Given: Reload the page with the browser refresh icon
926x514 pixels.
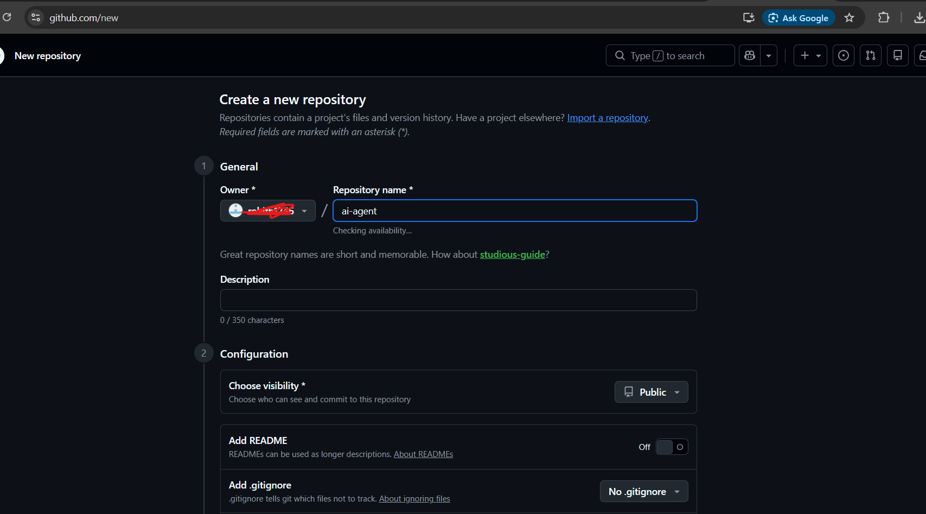Looking at the screenshot, I should click(7, 17).
